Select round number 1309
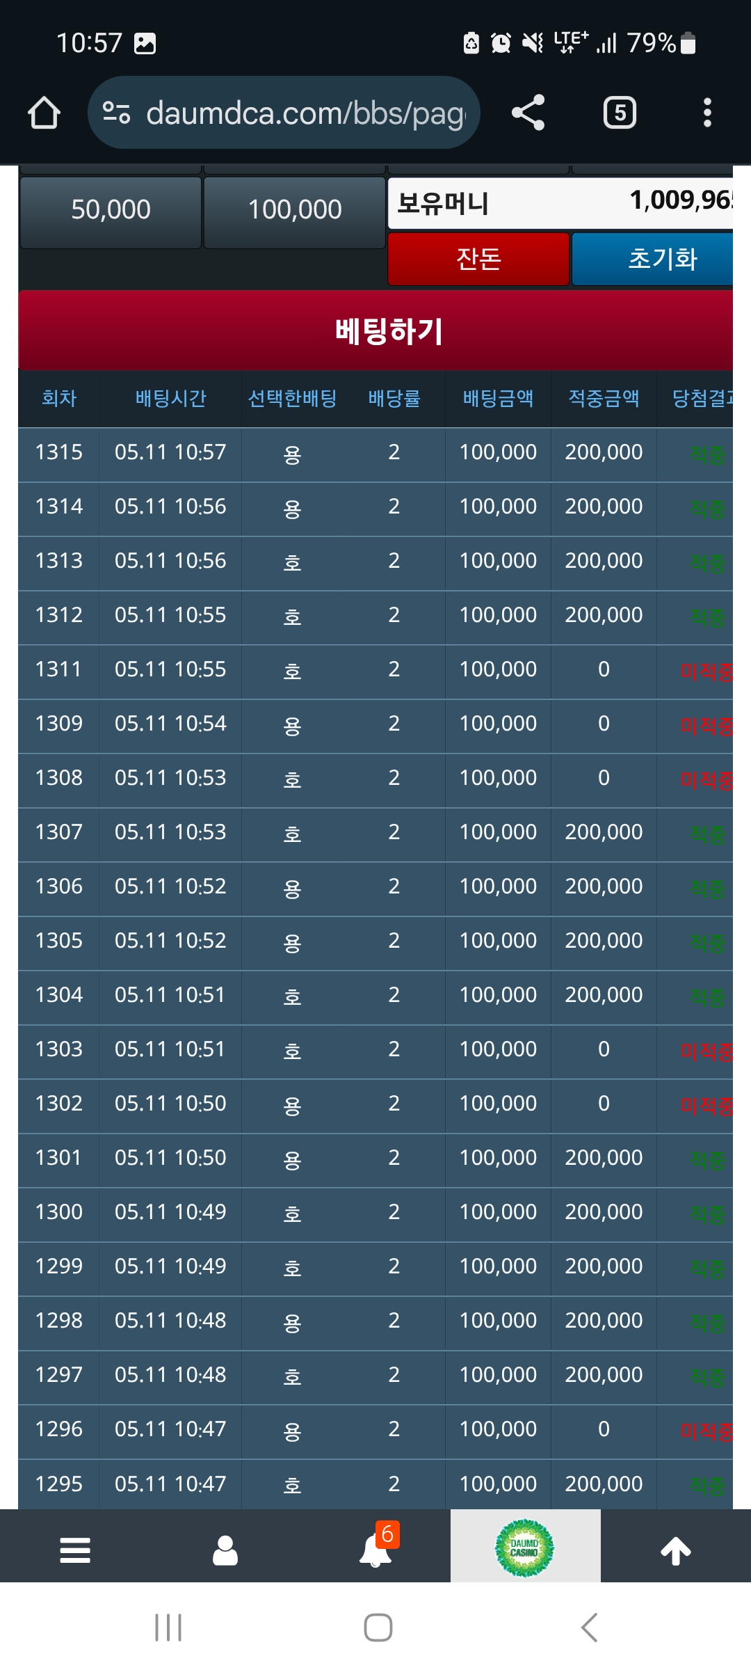This screenshot has width=751, height=1670. [59, 724]
